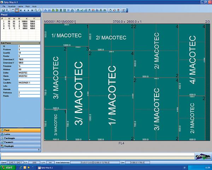Click the IT language indicator in taskbar
This screenshot has height=170, width=212.
pos(184,168)
